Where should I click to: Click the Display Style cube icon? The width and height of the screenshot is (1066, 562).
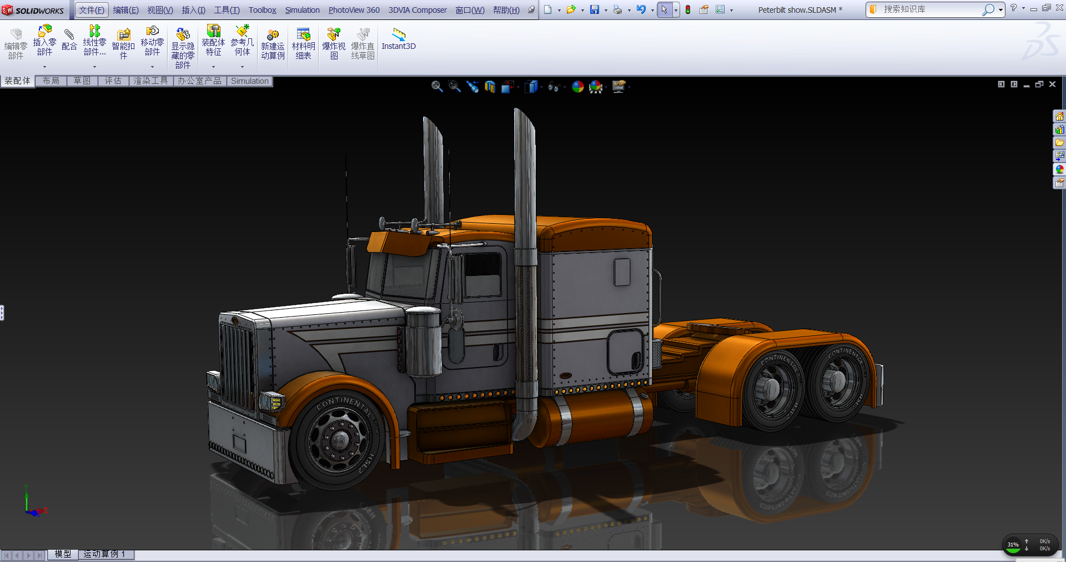point(531,87)
